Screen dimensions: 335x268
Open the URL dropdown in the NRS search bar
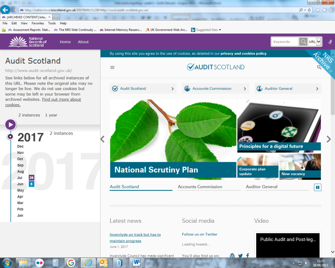point(319,41)
